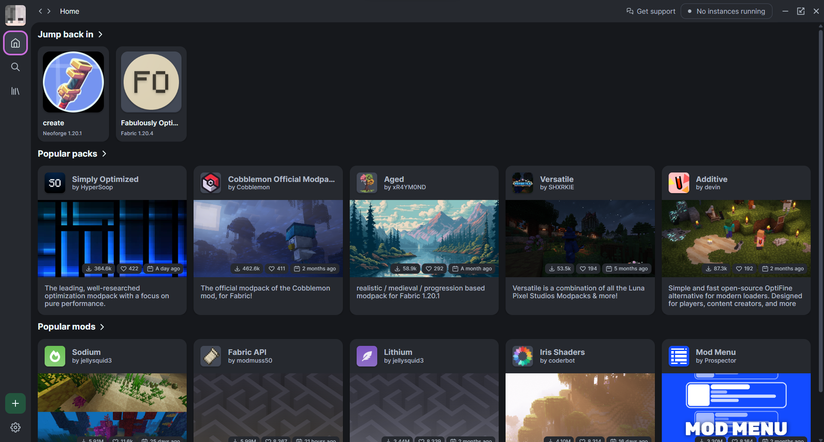Expand Popular mods section chevron
Image resolution: width=824 pixels, height=442 pixels.
[102, 327]
